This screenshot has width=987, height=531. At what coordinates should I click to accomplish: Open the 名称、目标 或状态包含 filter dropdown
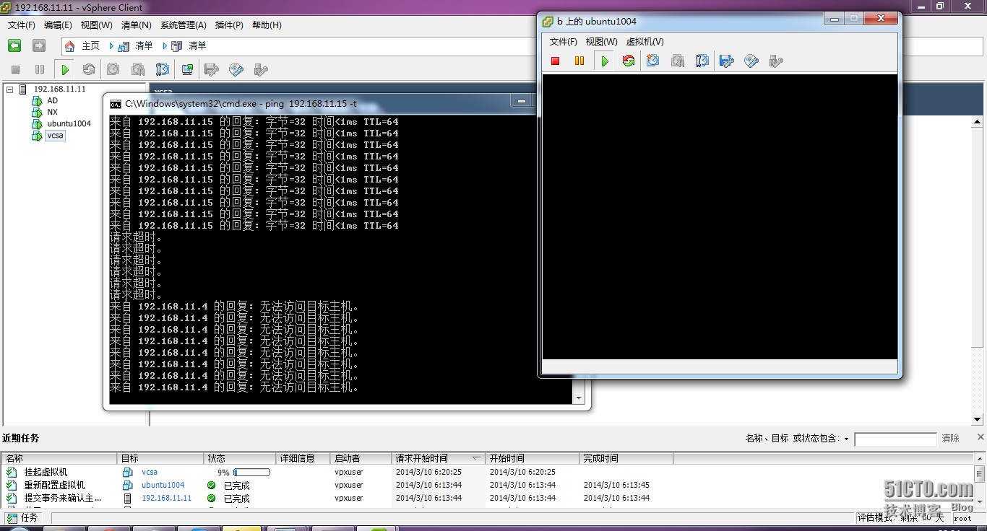[846, 439]
